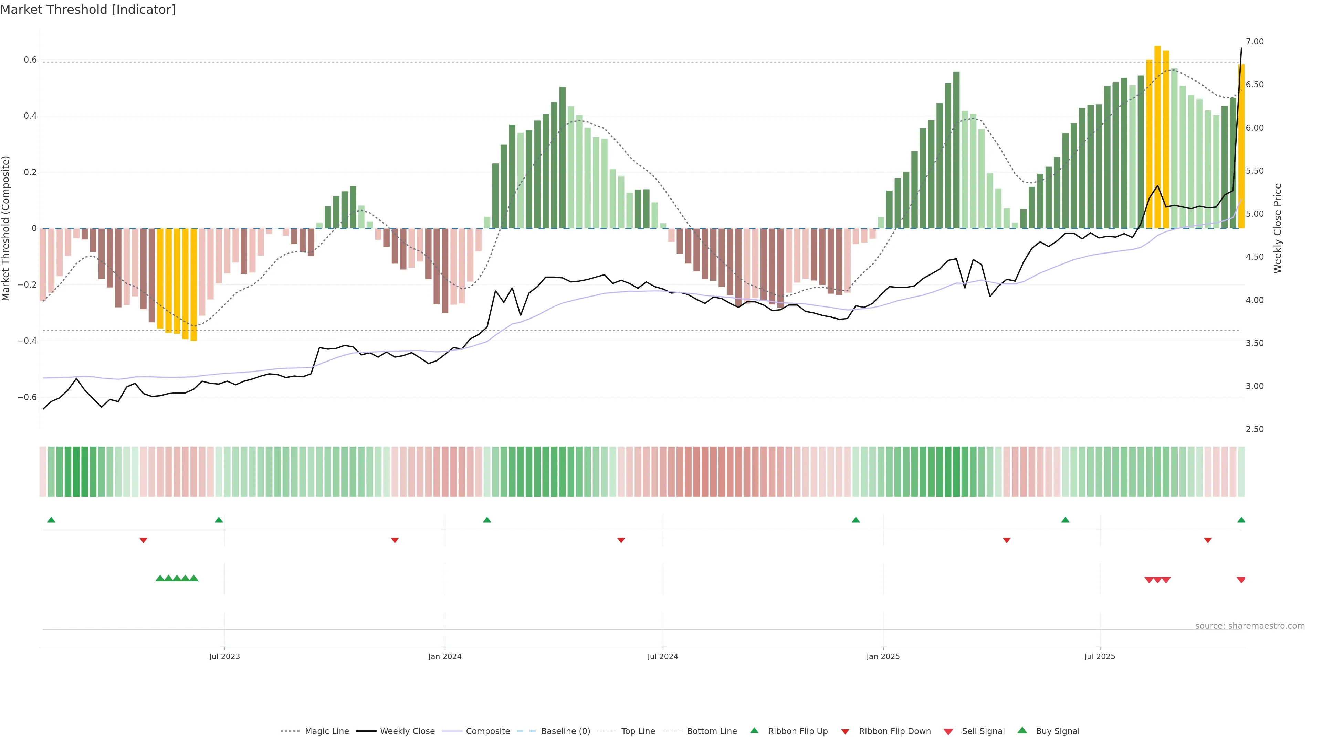
Task: Click the Ribbon Flip Down legend triangle icon
Action: point(845,731)
